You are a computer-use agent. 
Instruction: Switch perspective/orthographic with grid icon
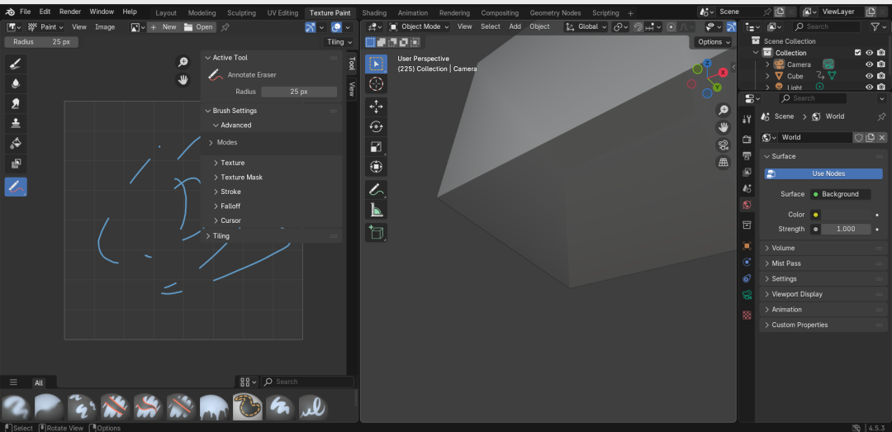coord(723,162)
